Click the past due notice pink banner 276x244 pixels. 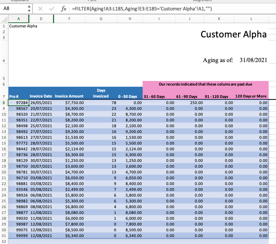(x=205, y=84)
